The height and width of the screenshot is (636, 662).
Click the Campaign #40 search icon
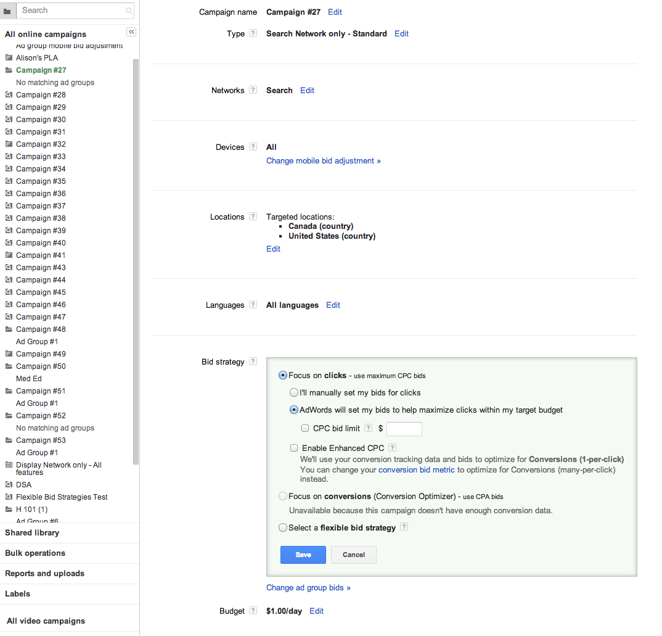pyautogui.click(x=9, y=243)
